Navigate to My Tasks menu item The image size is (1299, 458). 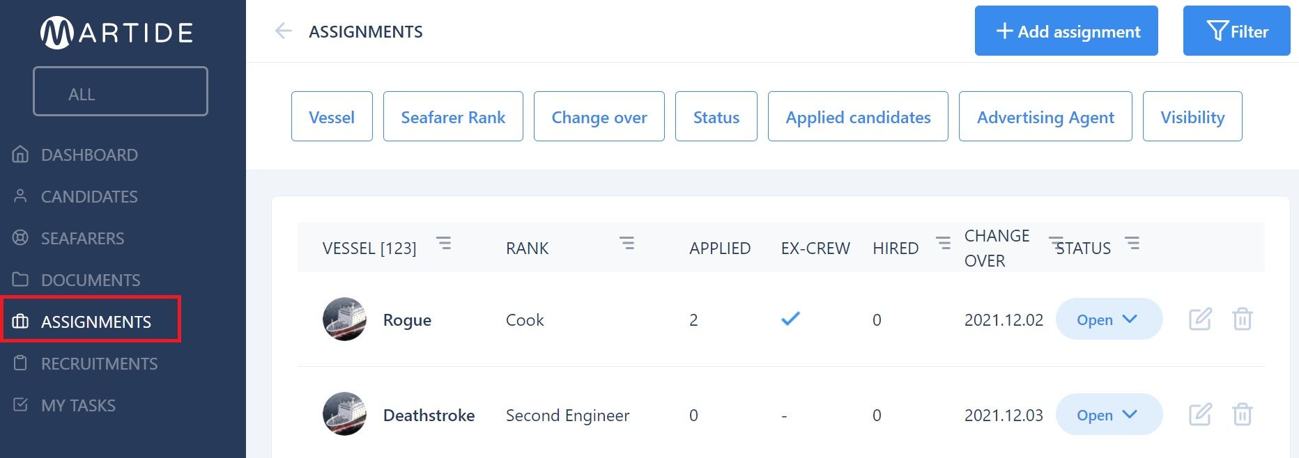tap(78, 405)
